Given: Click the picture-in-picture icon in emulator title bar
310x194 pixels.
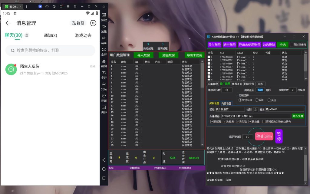Looking at the screenshot, I should (x=75, y=6).
